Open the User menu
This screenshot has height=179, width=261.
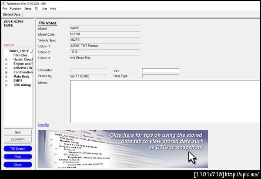click(44, 9)
